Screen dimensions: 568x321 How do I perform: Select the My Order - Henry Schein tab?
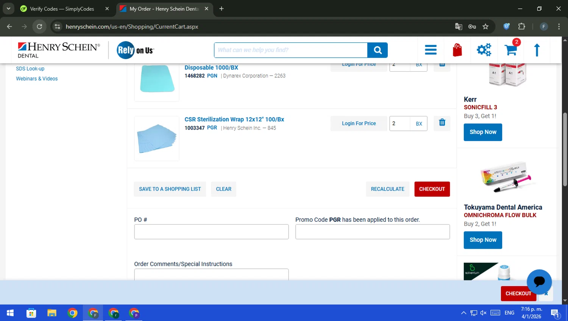(164, 9)
